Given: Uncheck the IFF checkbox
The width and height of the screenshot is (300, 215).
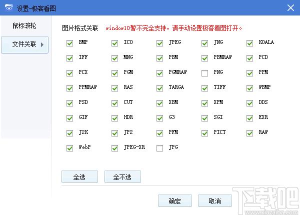Looking at the screenshot, I should coord(69,58).
